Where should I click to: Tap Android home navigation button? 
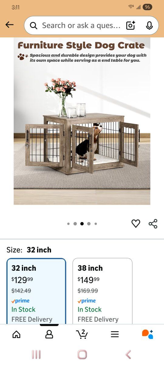click(82, 354)
